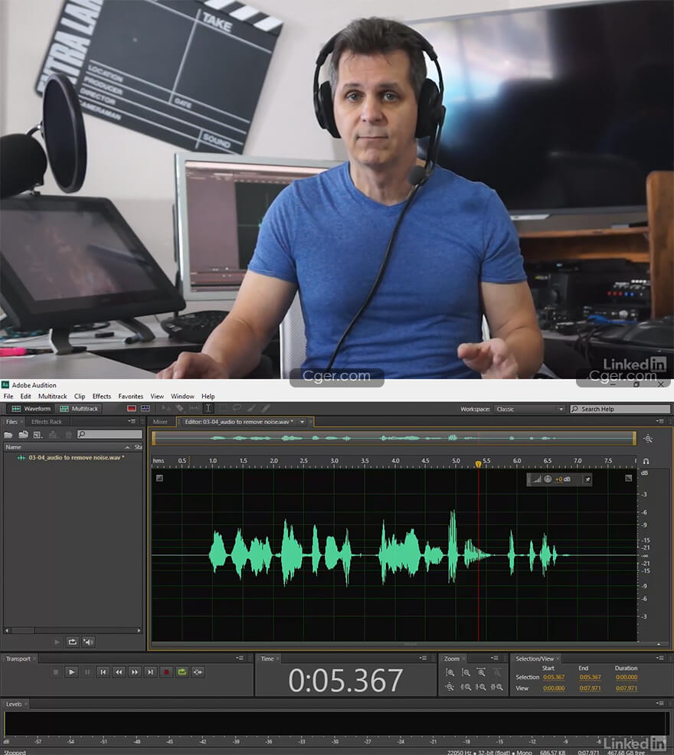This screenshot has height=755, width=674.
Task: Click the zoom navigator magnifier icon
Action: click(x=648, y=439)
